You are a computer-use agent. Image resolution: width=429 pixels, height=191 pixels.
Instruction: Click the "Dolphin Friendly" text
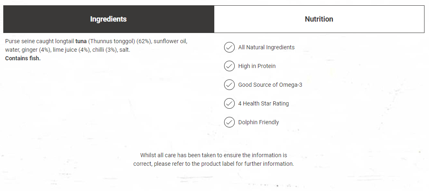[258, 122]
